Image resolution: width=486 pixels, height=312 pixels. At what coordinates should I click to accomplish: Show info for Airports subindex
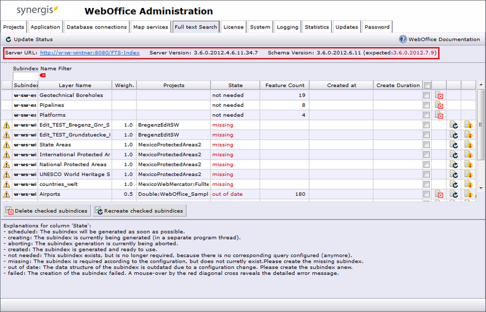click(x=468, y=195)
